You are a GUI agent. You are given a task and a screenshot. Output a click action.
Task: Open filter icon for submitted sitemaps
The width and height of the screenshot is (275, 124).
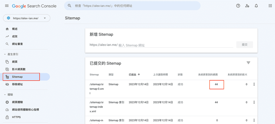pyautogui.click(x=248, y=63)
